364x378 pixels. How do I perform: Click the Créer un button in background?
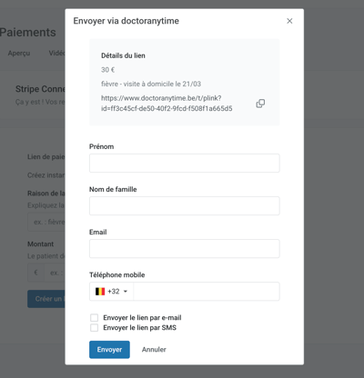[x=46, y=299]
